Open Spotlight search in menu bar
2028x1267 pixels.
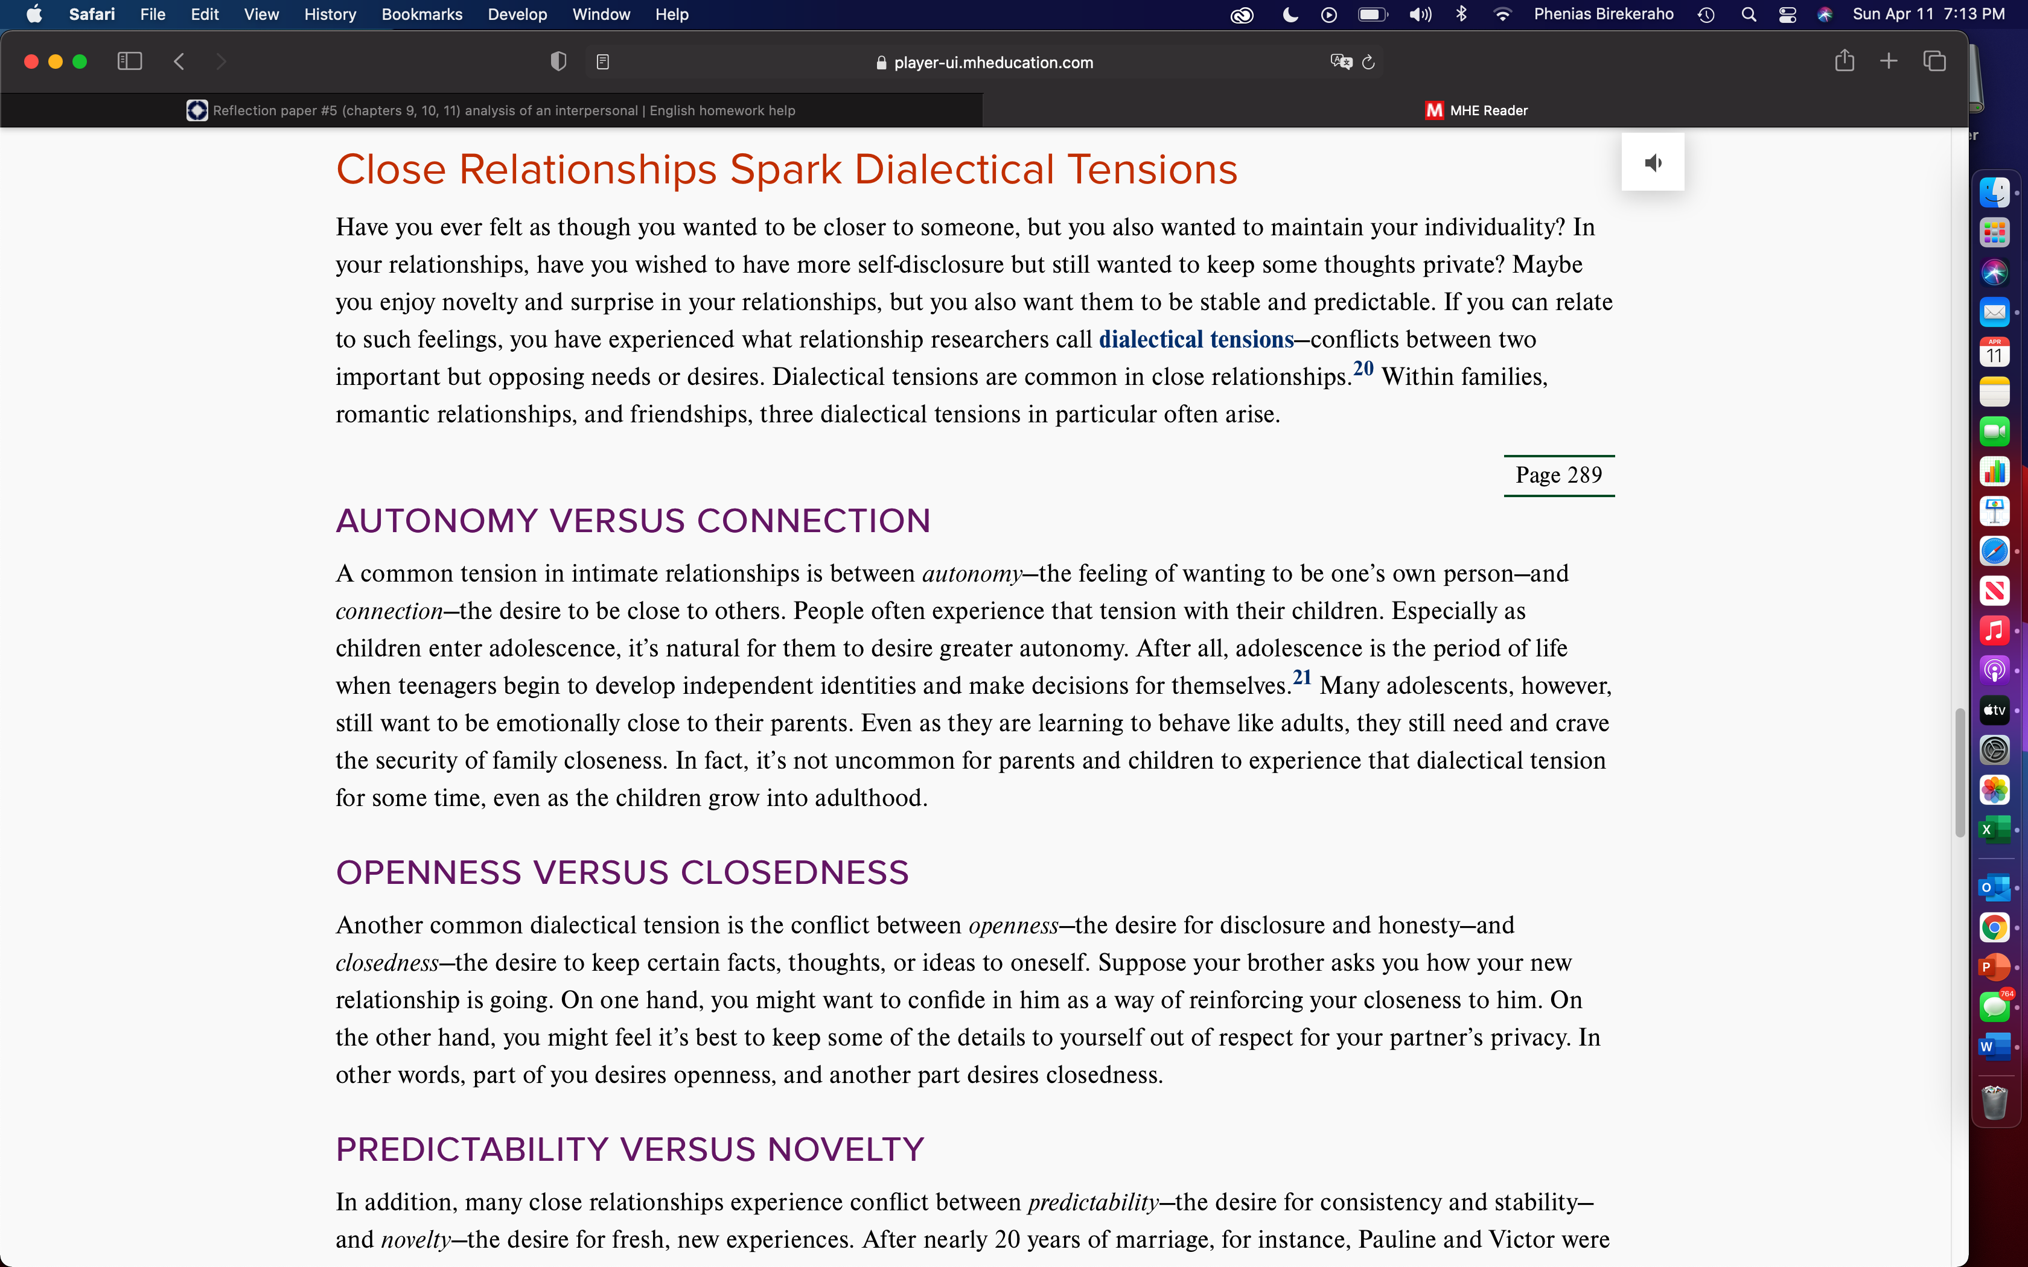[x=1749, y=14]
